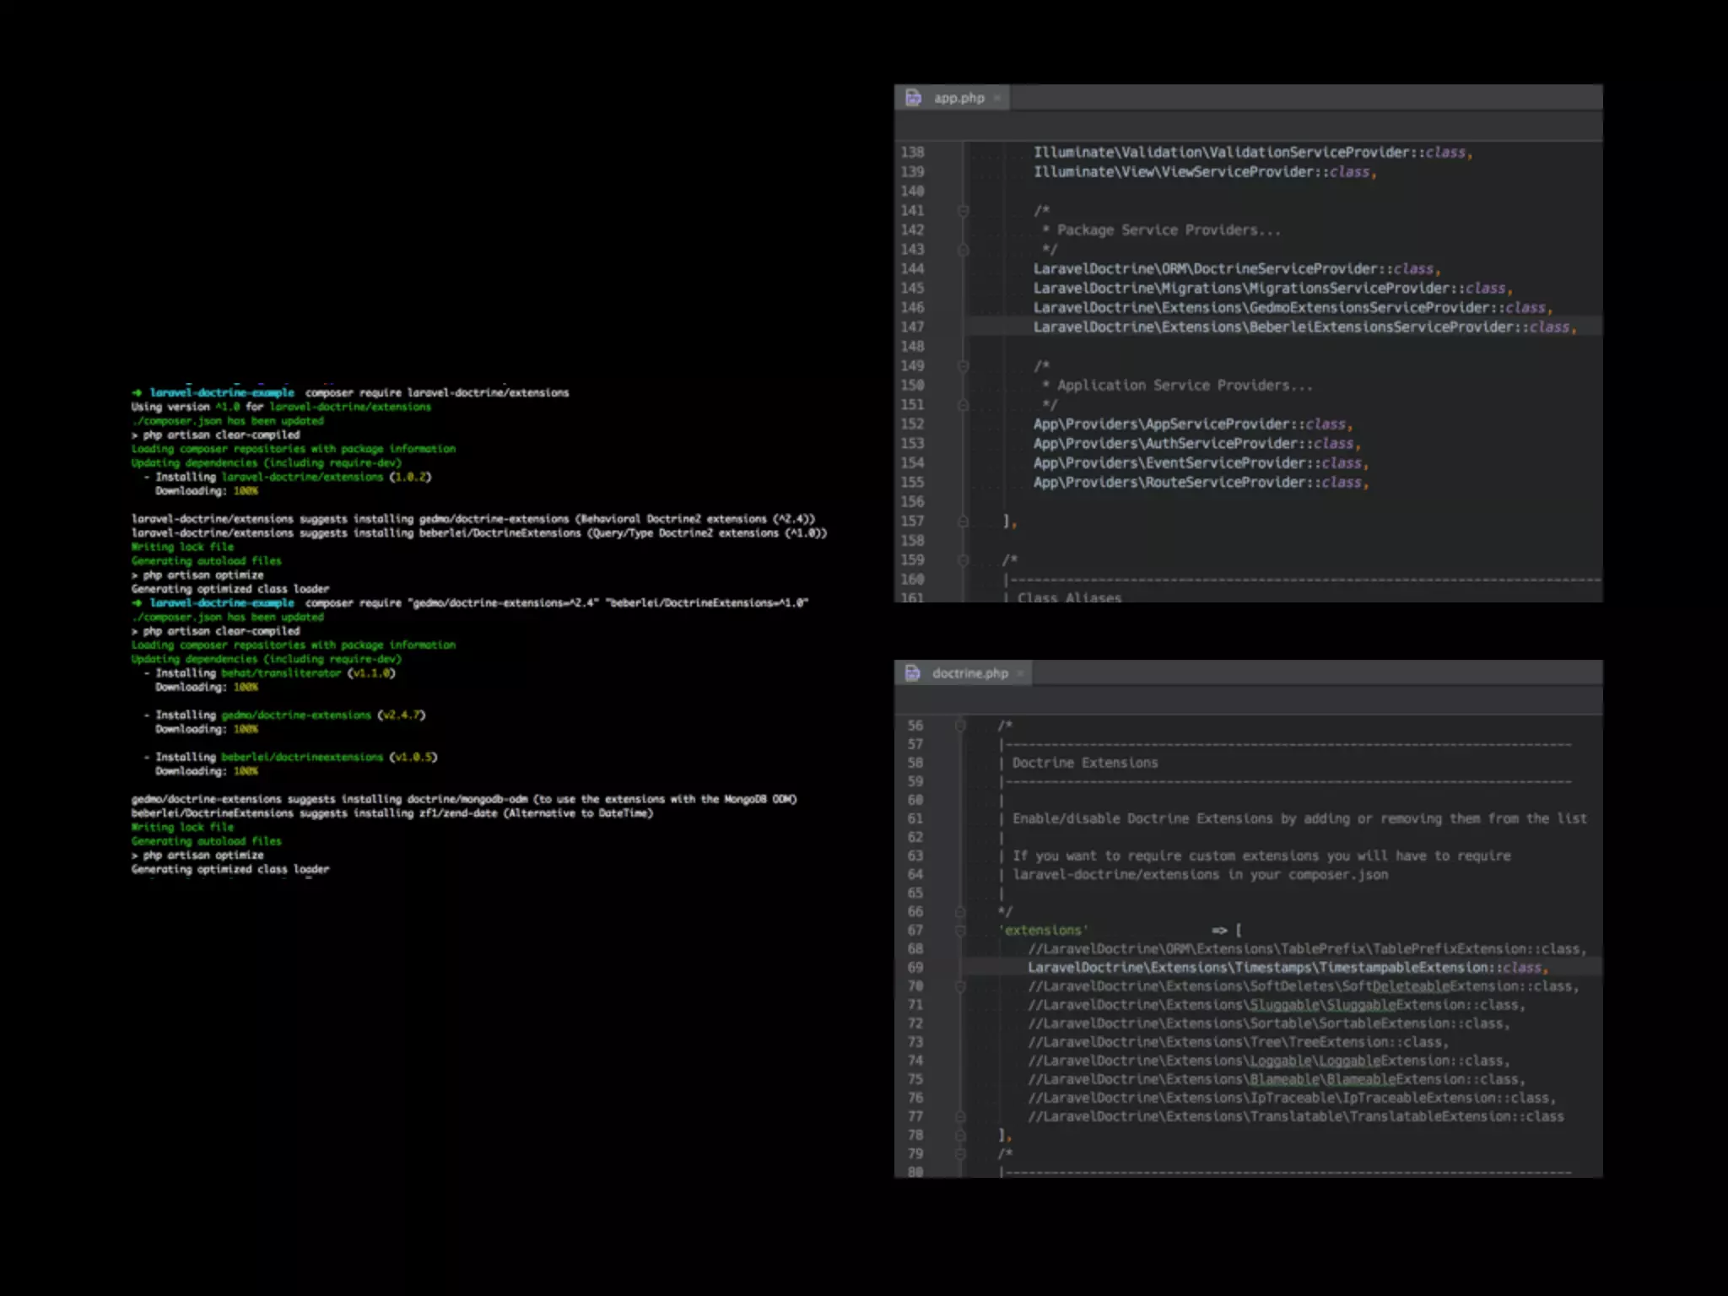Click the PHP file icon on doctrine.php tab
This screenshot has height=1296, width=1728.
point(912,673)
